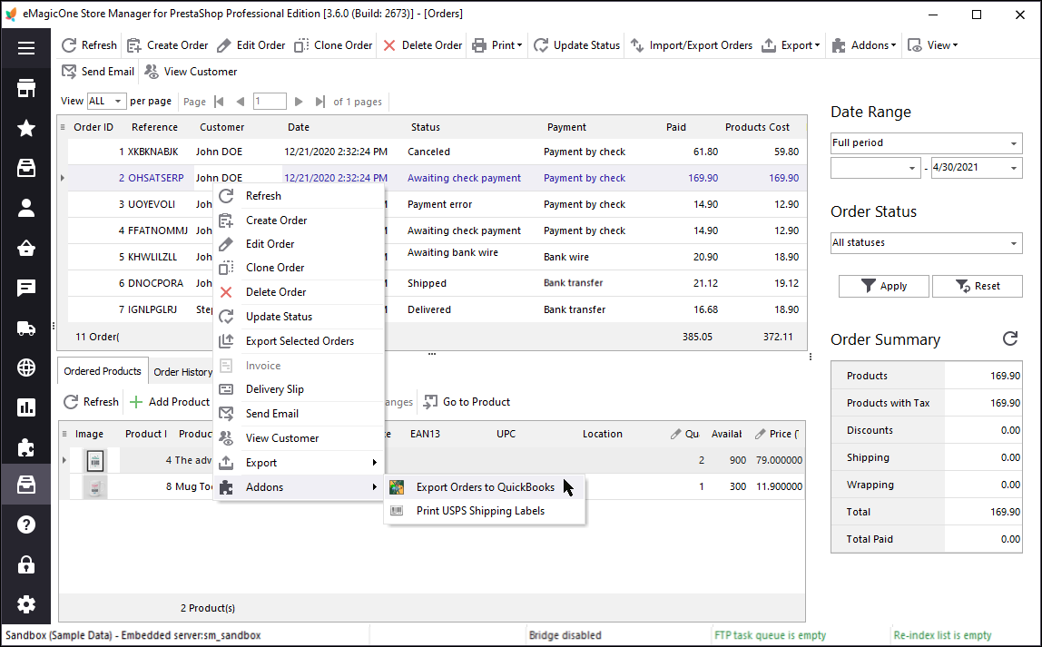
Task: Open the shopping basket icon in sidebar
Action: coord(26,248)
